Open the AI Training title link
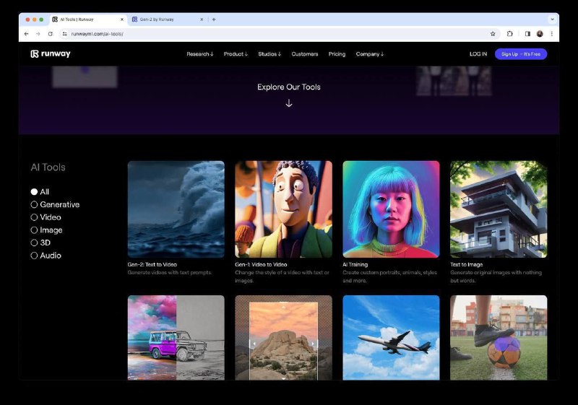 (355, 264)
